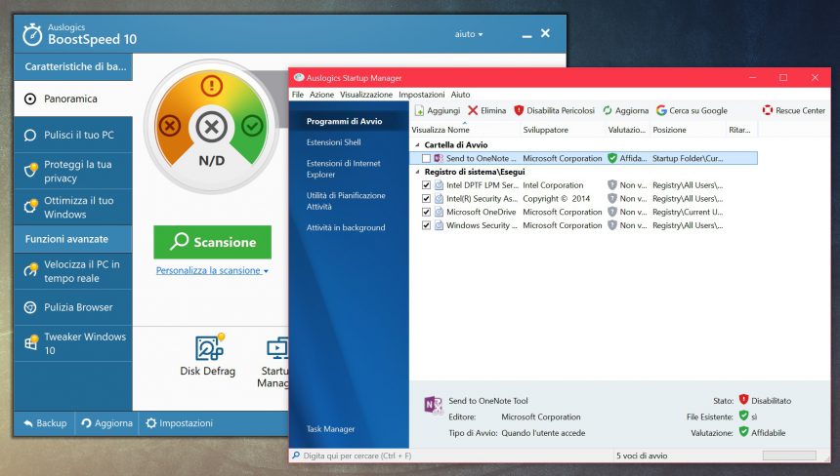Click the Ottimizza il tuo Windows icon
Viewport: 840px width, 476px height.
point(31,206)
